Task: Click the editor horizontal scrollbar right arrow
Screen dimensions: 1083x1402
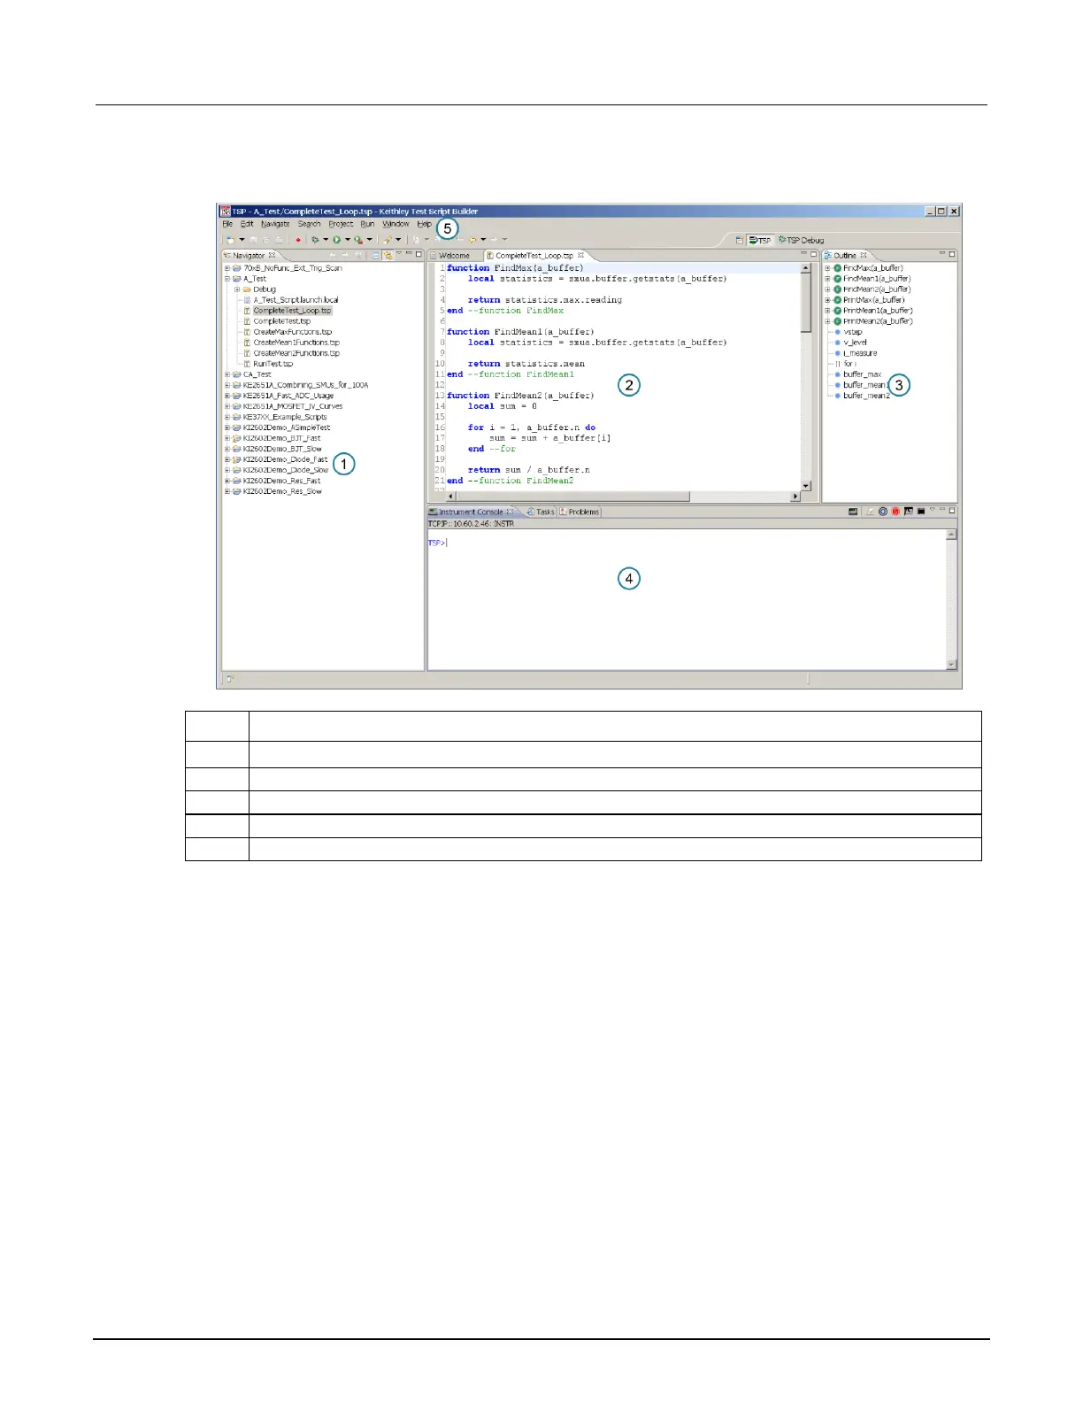Action: pos(795,497)
